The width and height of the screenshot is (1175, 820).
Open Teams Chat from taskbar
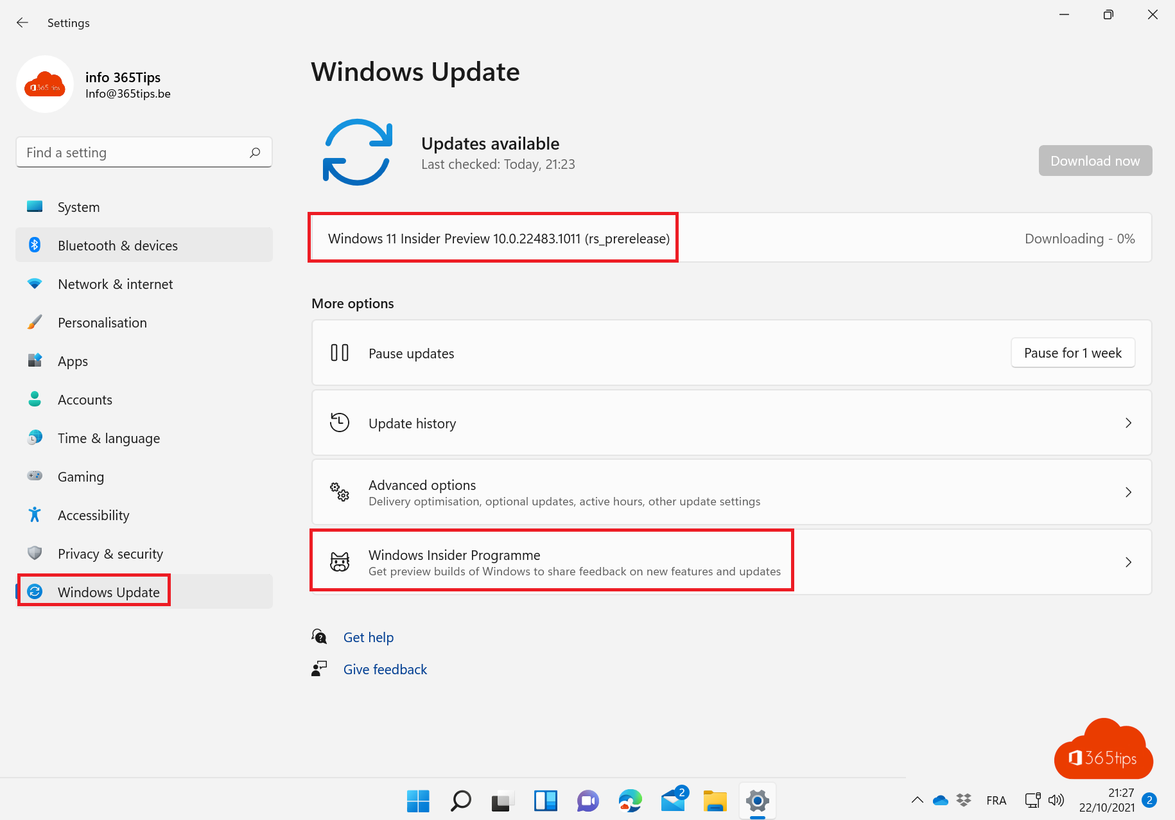tap(587, 801)
